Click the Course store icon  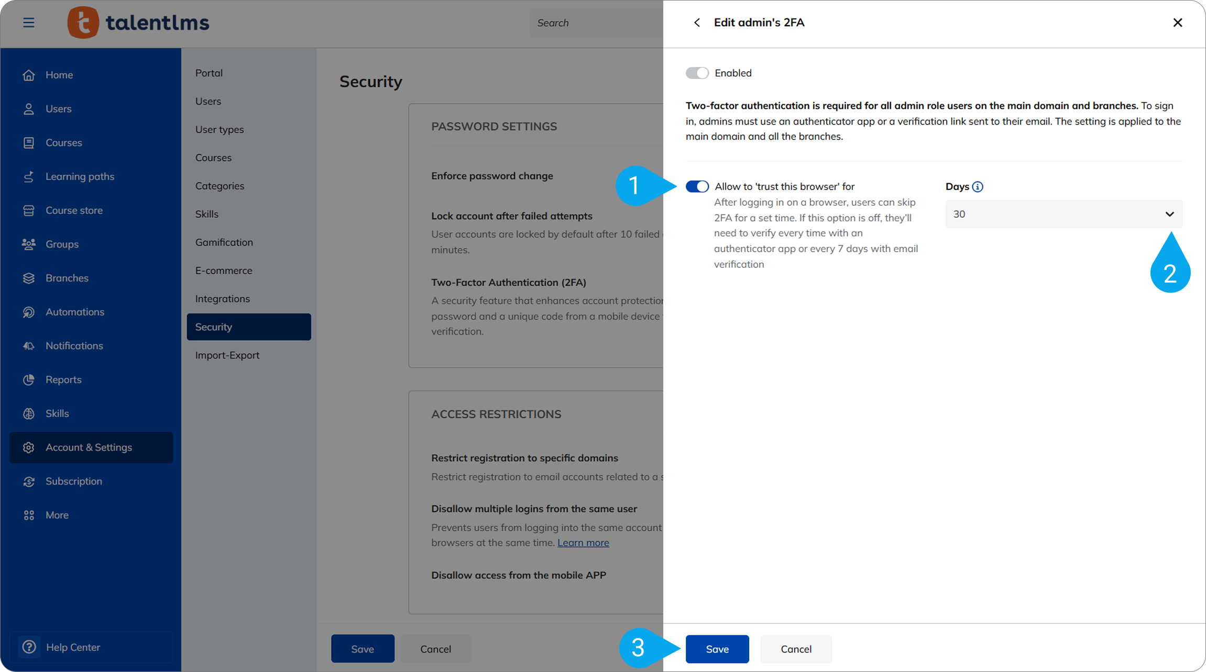point(29,210)
